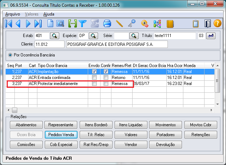Click the Comissões button
226x165 pixels.
[x=26, y=145]
